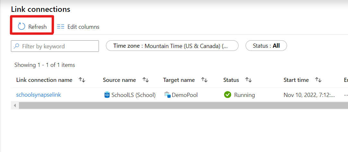This screenshot has width=348, height=152.
Task: Sort the Start time column
Action: (318, 80)
